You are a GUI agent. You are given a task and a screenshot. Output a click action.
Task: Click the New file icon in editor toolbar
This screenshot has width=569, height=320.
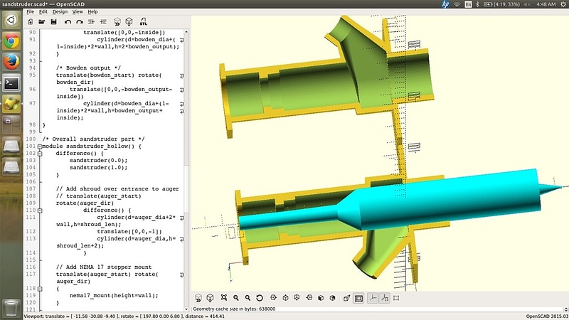pos(30,22)
